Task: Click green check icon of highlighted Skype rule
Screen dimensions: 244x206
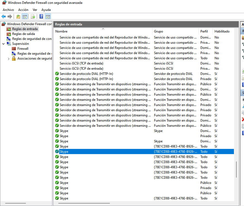Action: (x=57, y=151)
